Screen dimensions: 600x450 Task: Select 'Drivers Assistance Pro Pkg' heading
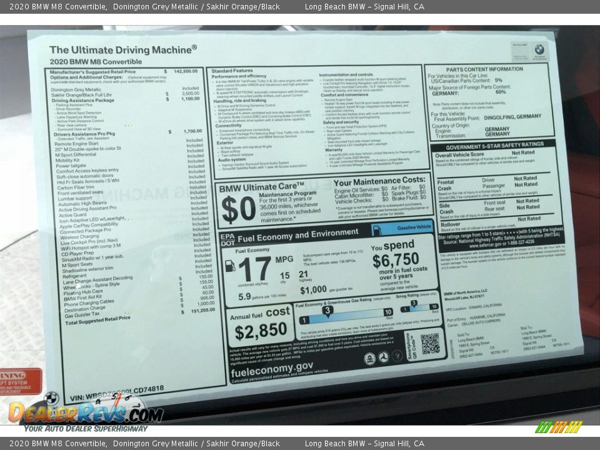[x=84, y=134]
